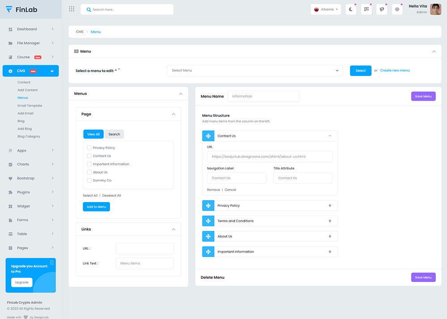Open Email Template in CMS submenu
The image size is (447, 319).
30,106
